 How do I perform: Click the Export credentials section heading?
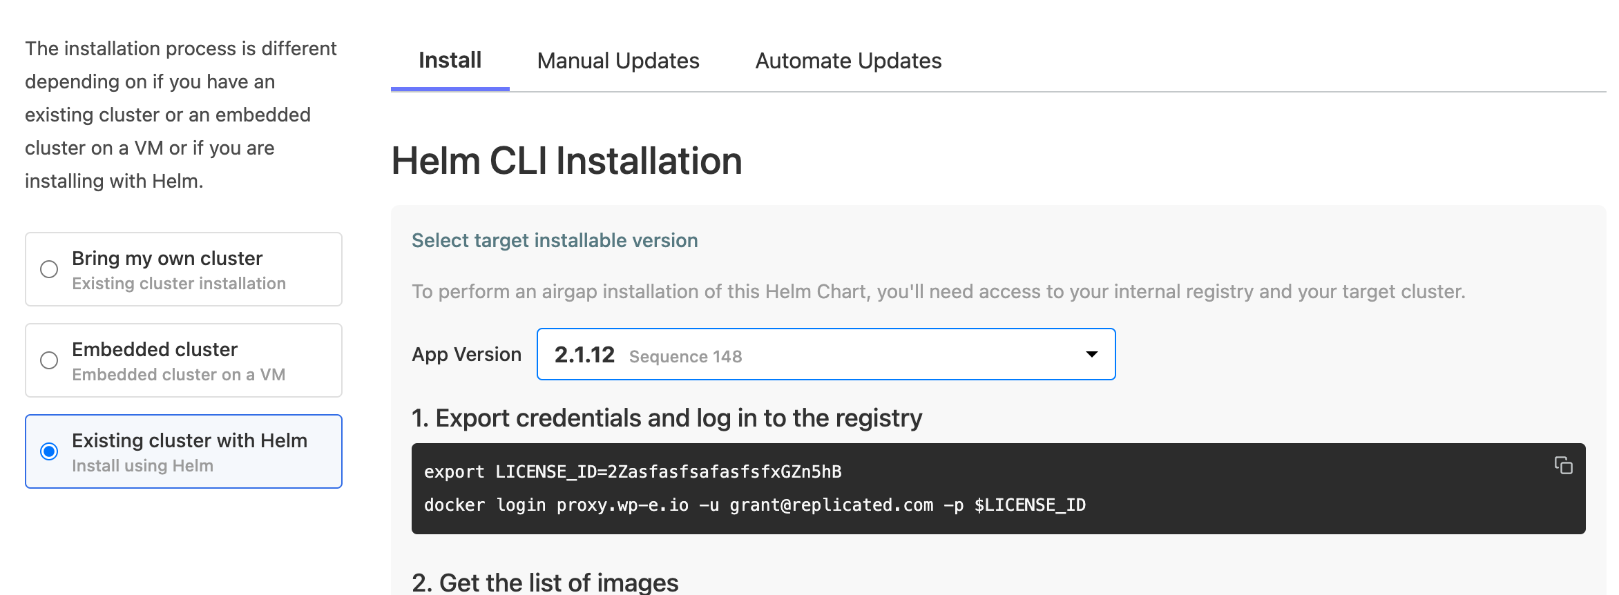point(667,418)
